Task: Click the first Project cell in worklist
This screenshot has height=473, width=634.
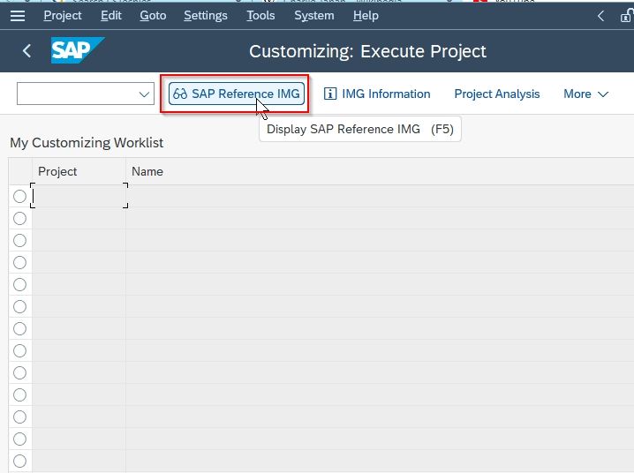Action: (79, 196)
